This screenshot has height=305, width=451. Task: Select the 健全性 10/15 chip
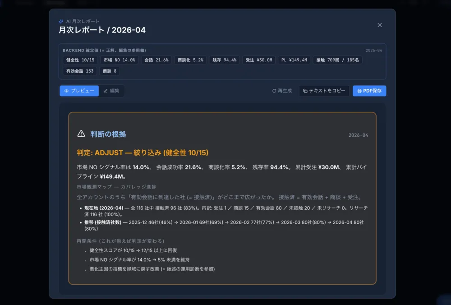[80, 60]
